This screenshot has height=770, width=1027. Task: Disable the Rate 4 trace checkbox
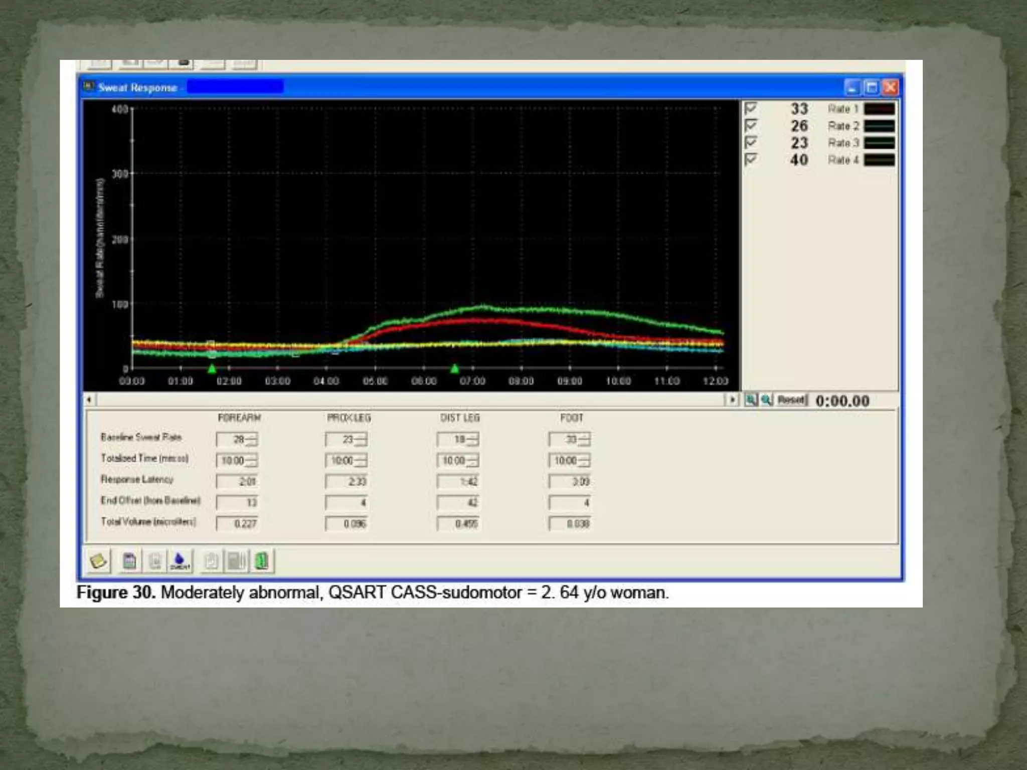click(751, 159)
